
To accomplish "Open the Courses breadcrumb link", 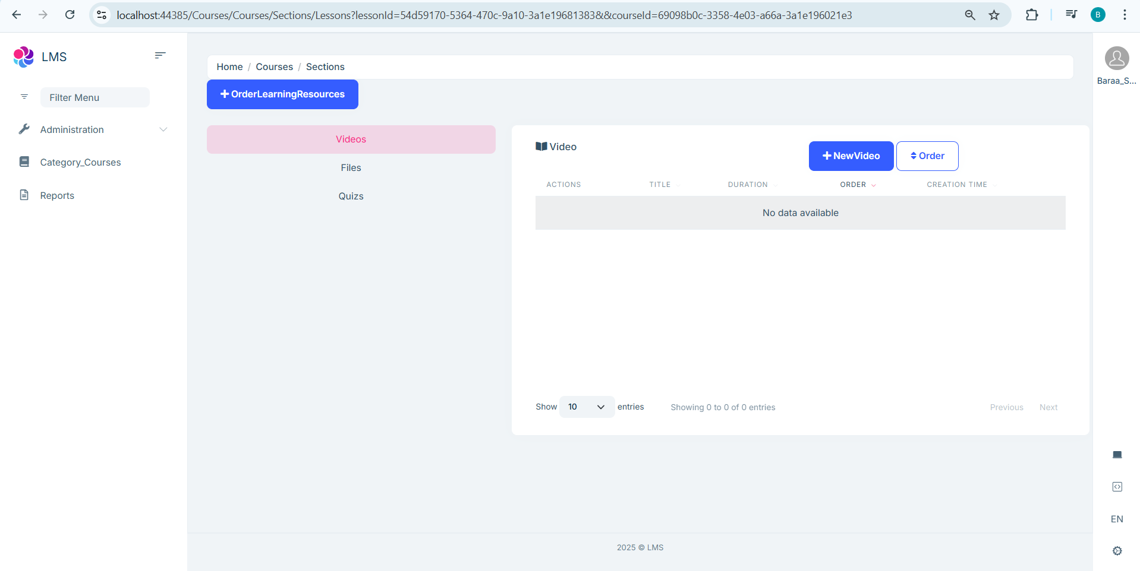I will (x=274, y=66).
